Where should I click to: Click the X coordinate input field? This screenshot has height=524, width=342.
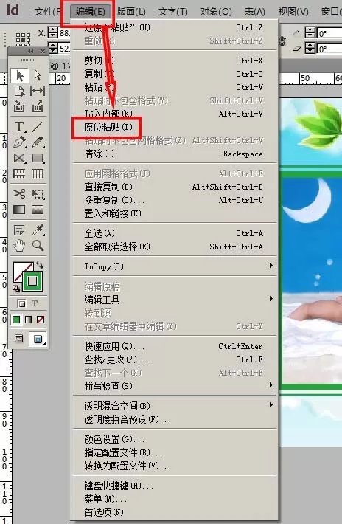coord(64,33)
